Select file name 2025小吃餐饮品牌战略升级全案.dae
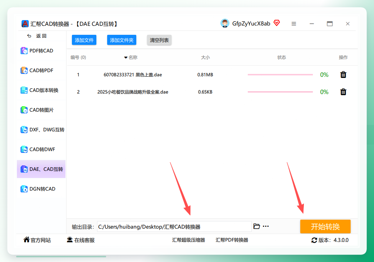Viewport: 374px width, 262px height. tap(133, 92)
